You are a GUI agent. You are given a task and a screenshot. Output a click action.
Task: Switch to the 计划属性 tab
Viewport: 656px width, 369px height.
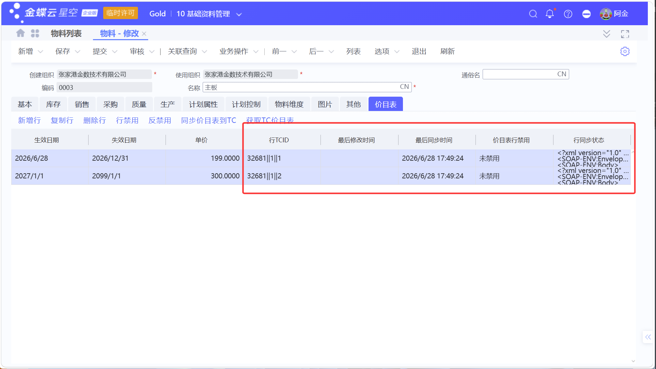(x=203, y=104)
